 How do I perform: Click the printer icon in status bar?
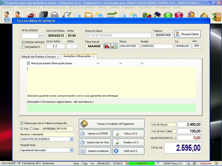point(188,164)
